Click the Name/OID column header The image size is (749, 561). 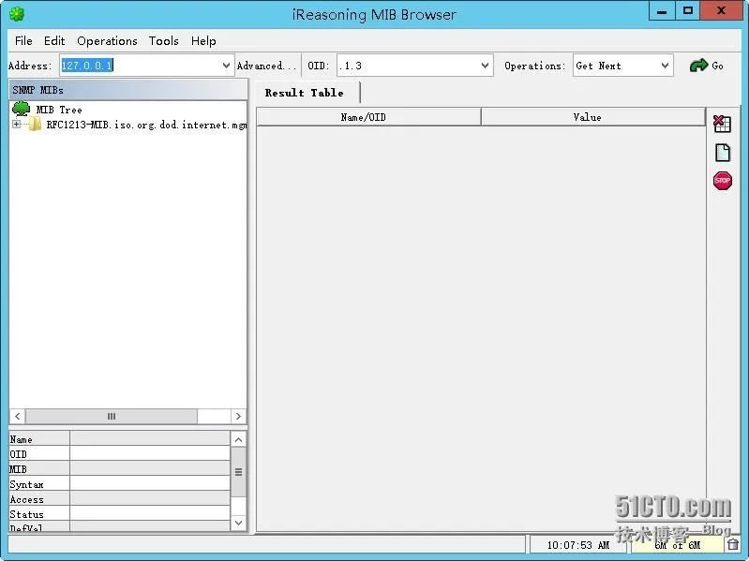368,117
